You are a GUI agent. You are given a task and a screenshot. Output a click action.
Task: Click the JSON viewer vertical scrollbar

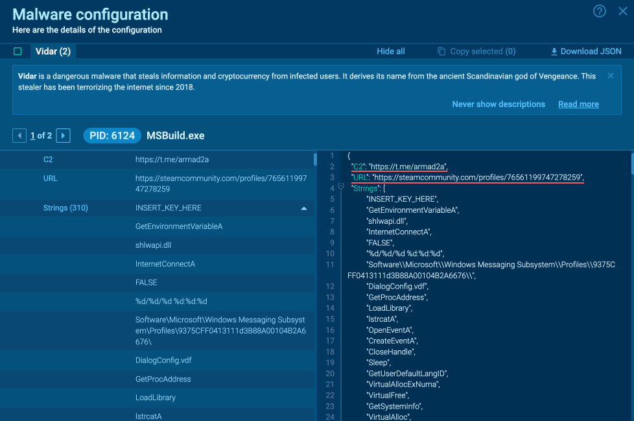631,165
